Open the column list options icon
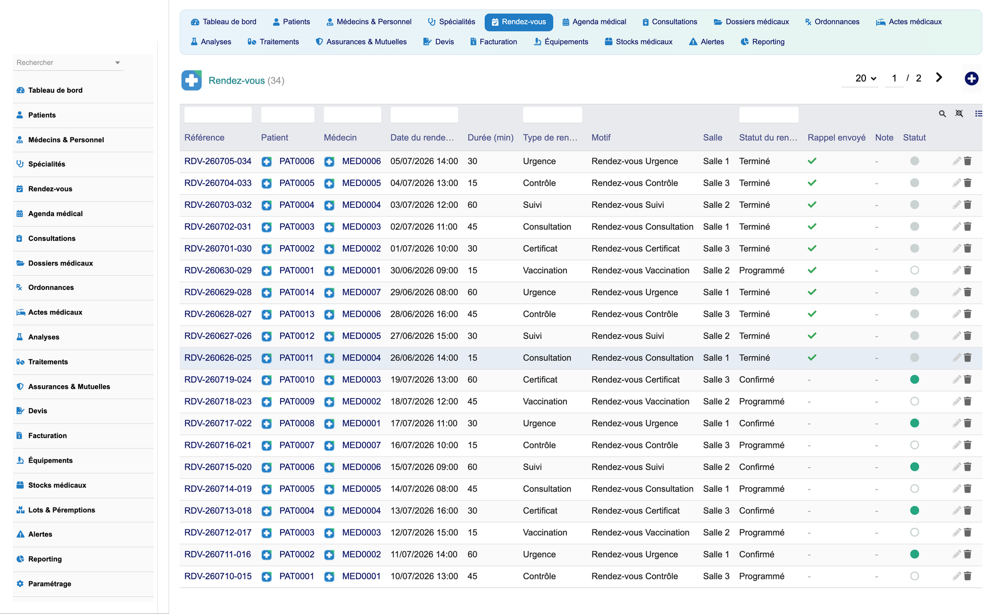Screen dimensions: 993x614 (x=978, y=114)
